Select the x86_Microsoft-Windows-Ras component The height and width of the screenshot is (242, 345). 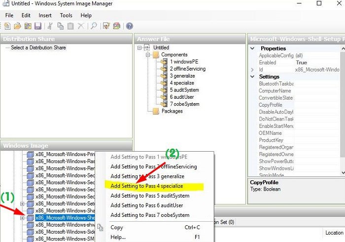(x=65, y=161)
